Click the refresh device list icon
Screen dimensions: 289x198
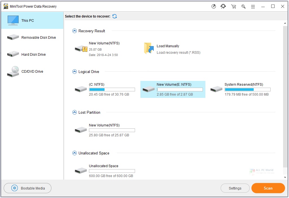pos(114,16)
